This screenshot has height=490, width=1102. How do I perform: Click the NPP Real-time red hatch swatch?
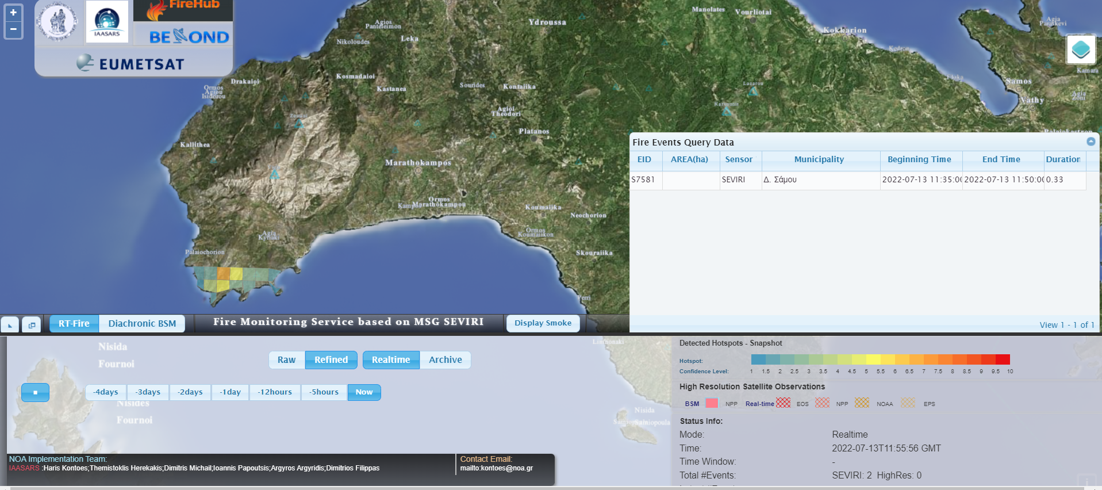[x=783, y=403]
